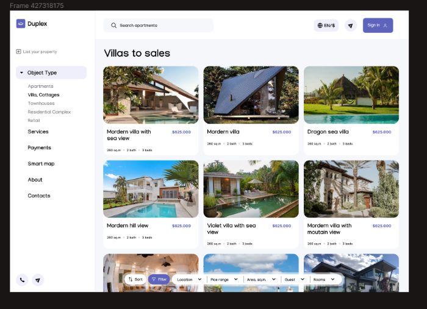Select Townhouses object type
Screen dimensions: 427x309
pos(41,104)
